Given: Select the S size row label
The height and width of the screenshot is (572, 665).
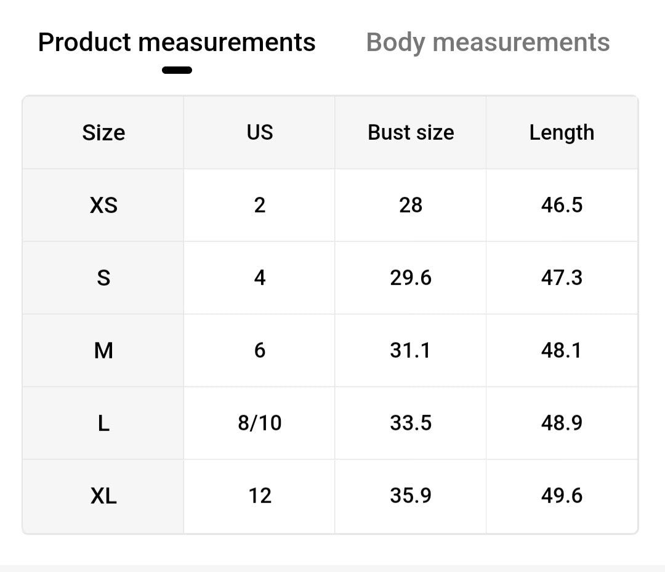Looking at the screenshot, I should coord(103,278).
